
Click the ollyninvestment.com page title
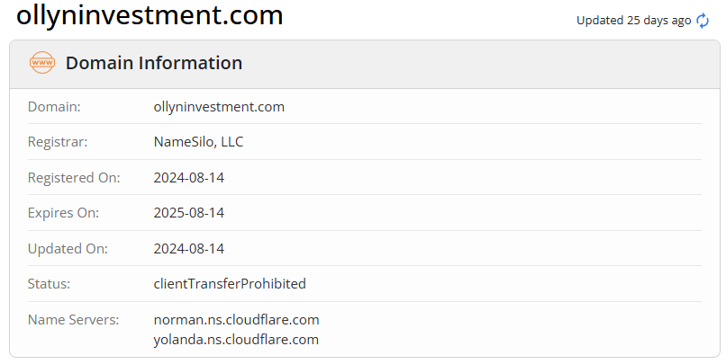(150, 15)
